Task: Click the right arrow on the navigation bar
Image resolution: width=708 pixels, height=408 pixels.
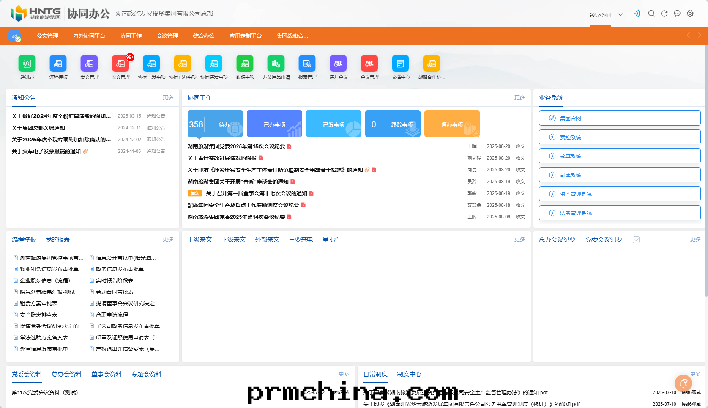Action: (x=700, y=35)
